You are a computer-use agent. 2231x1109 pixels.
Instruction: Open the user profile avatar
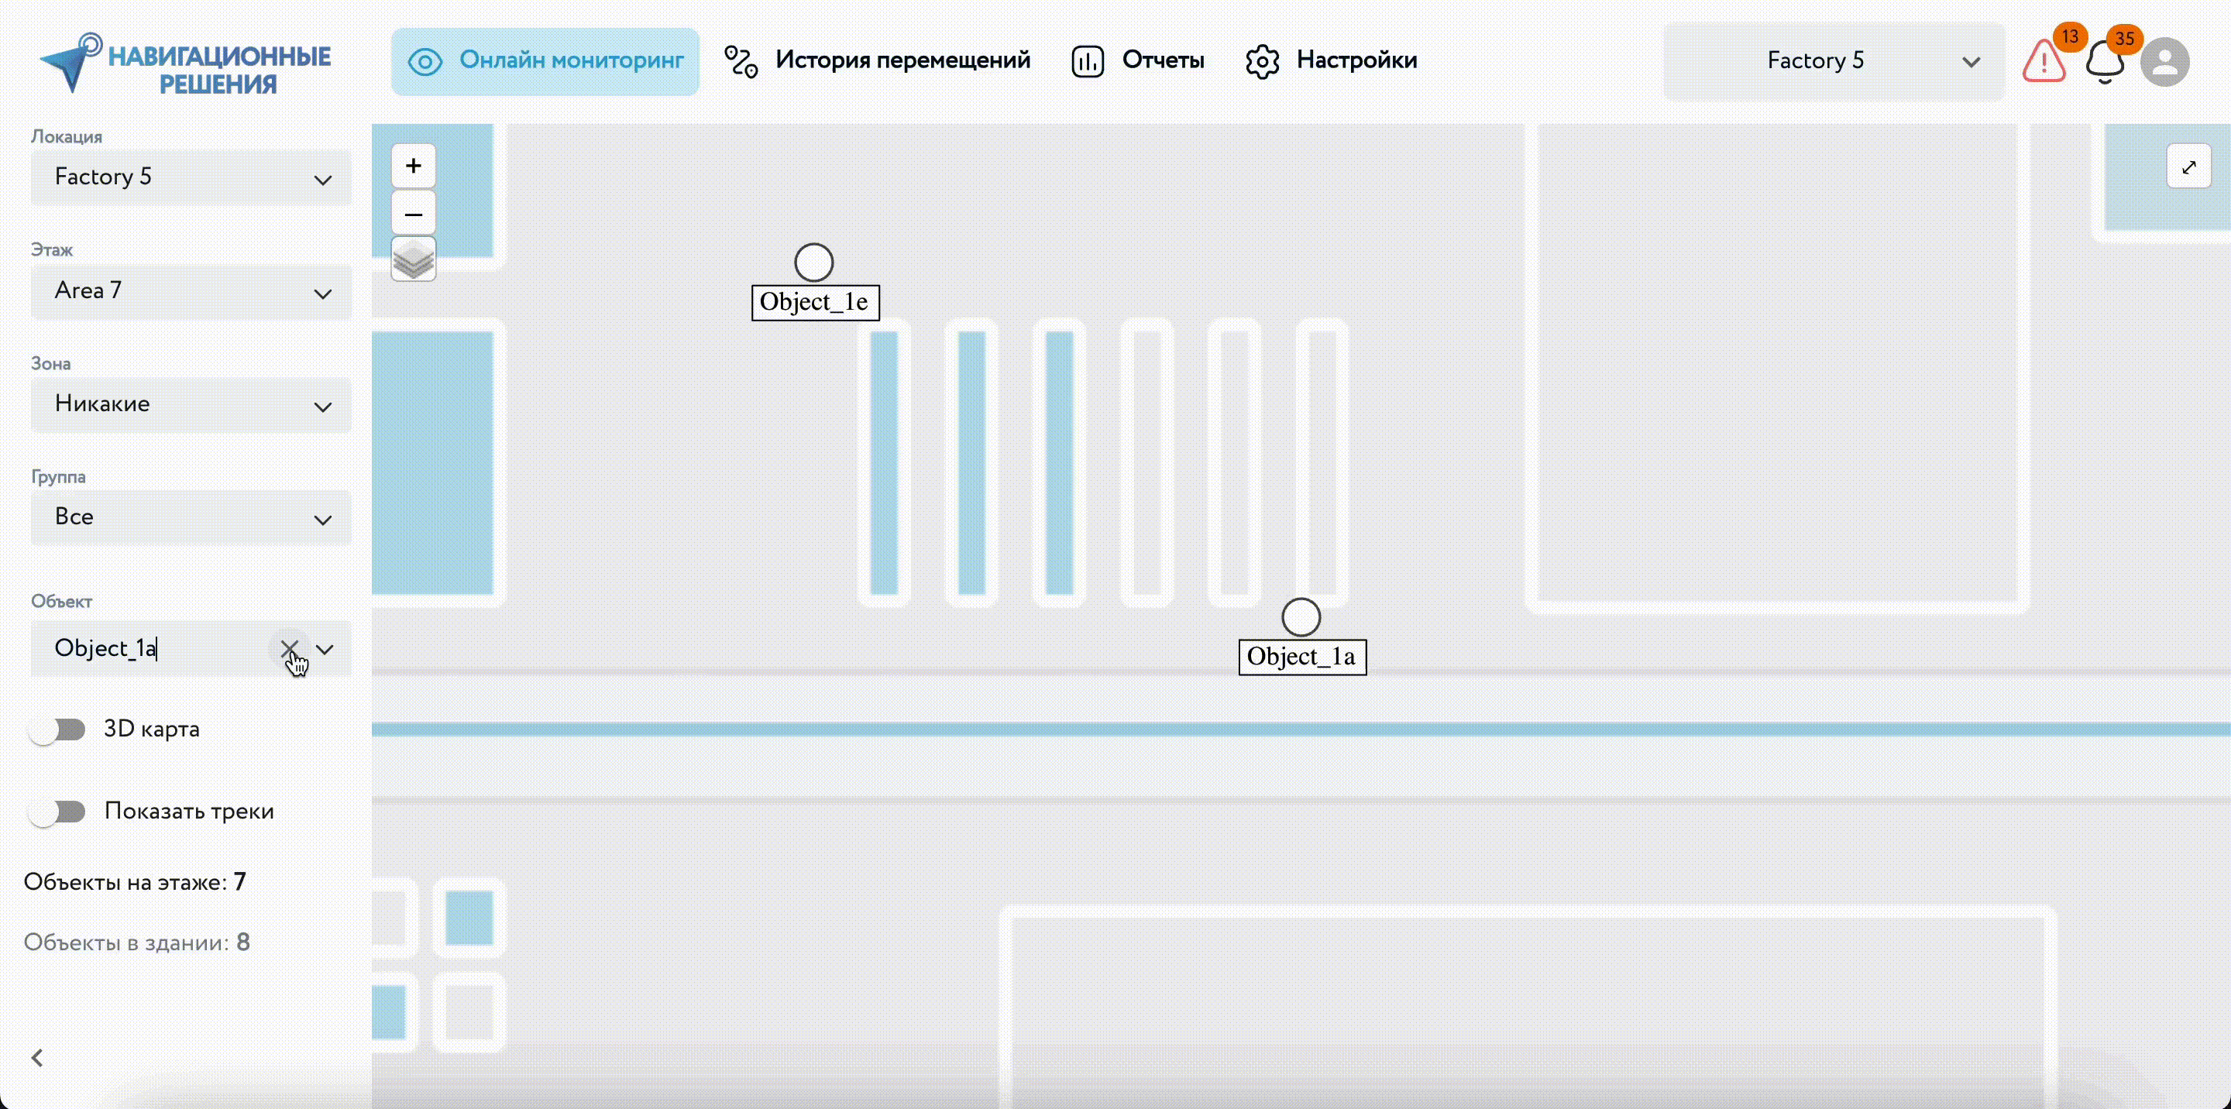(2164, 62)
